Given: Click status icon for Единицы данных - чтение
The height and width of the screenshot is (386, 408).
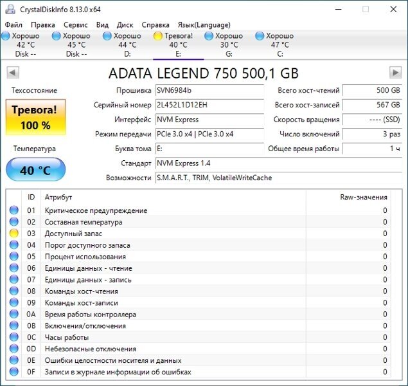Looking at the screenshot, I should point(13,268).
